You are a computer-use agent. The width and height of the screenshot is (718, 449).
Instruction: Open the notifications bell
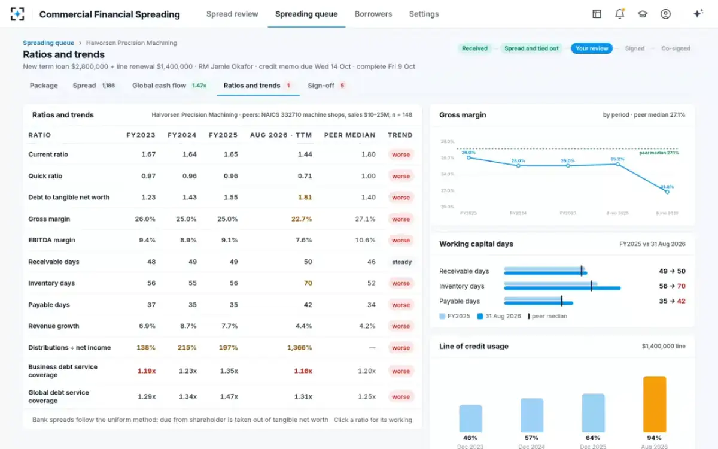(x=620, y=14)
